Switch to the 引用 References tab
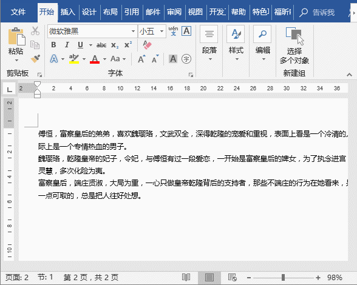The height and width of the screenshot is (285, 357). pyautogui.click(x=131, y=12)
